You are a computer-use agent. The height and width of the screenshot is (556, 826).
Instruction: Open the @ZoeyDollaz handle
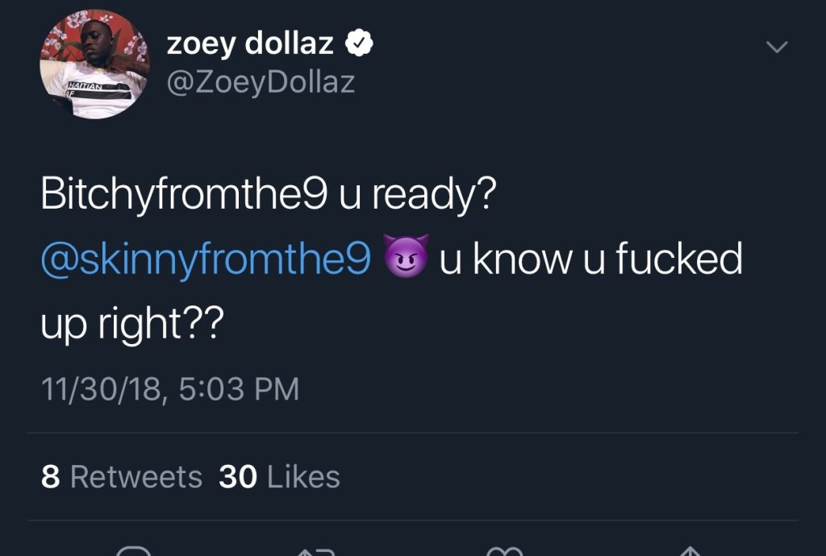point(261,83)
